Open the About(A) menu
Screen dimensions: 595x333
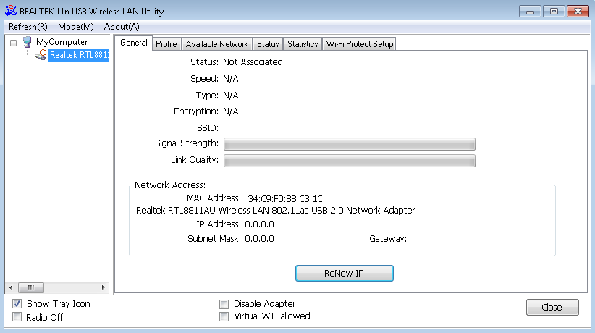122,27
